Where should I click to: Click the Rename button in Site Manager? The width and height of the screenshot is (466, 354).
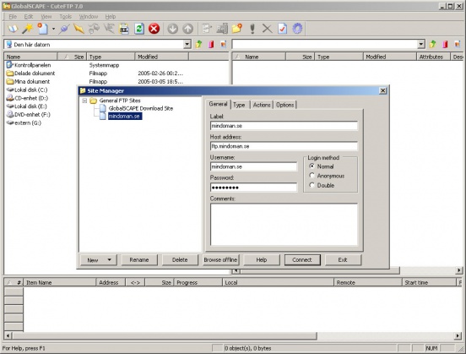coord(139,259)
